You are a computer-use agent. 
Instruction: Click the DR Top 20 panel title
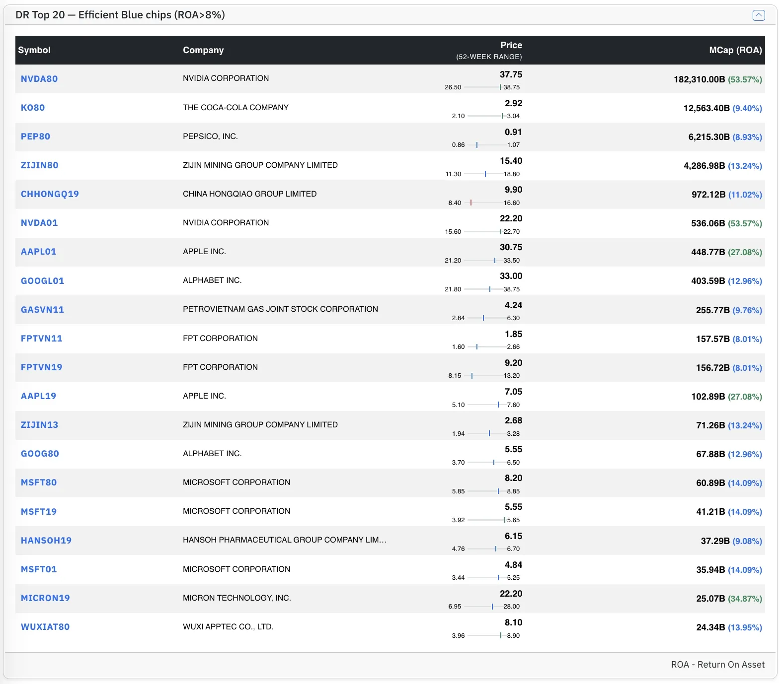[120, 15]
